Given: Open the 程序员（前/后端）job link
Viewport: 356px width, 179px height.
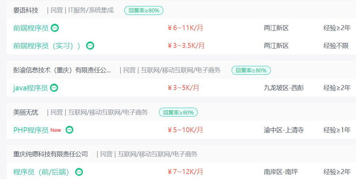Looking at the screenshot, I should [x=41, y=172].
